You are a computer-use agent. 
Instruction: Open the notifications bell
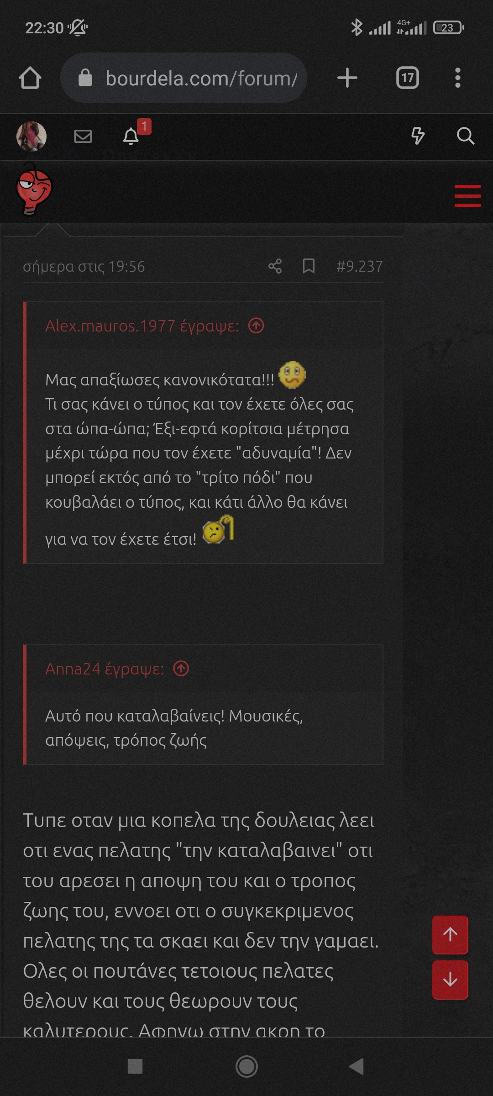tap(131, 136)
